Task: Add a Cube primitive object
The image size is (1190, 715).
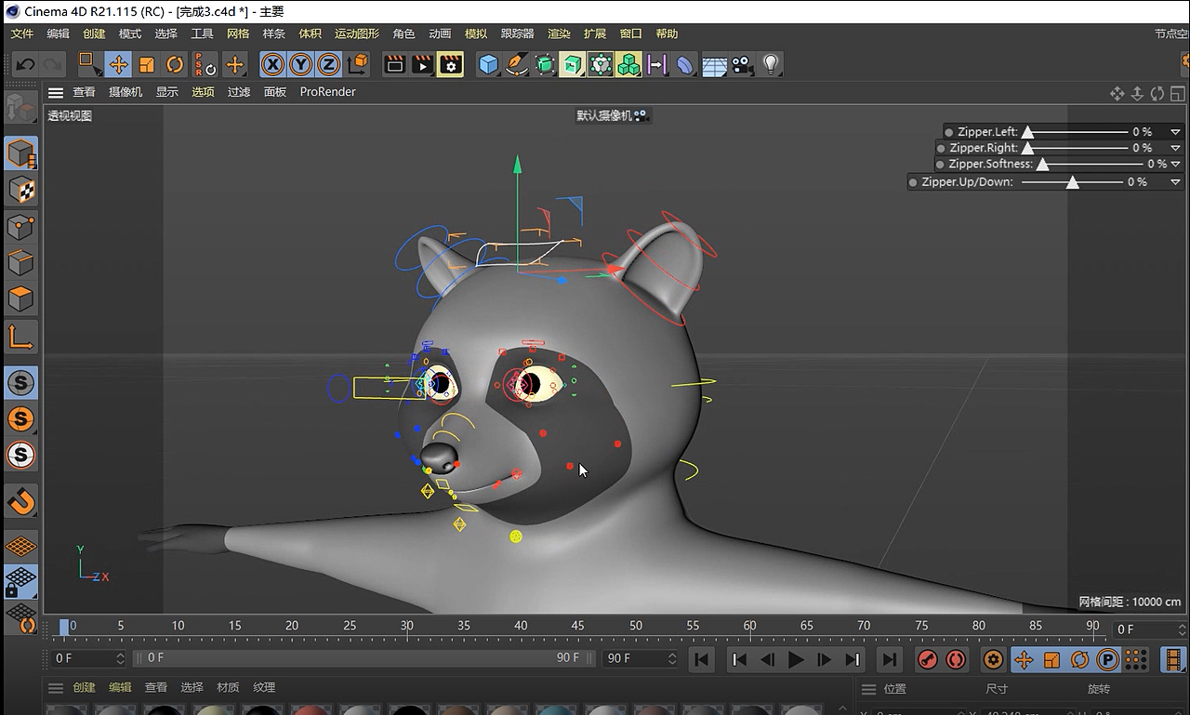Action: click(488, 64)
